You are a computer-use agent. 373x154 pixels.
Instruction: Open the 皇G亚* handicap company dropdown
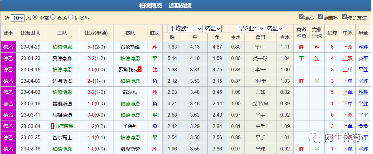251,29
